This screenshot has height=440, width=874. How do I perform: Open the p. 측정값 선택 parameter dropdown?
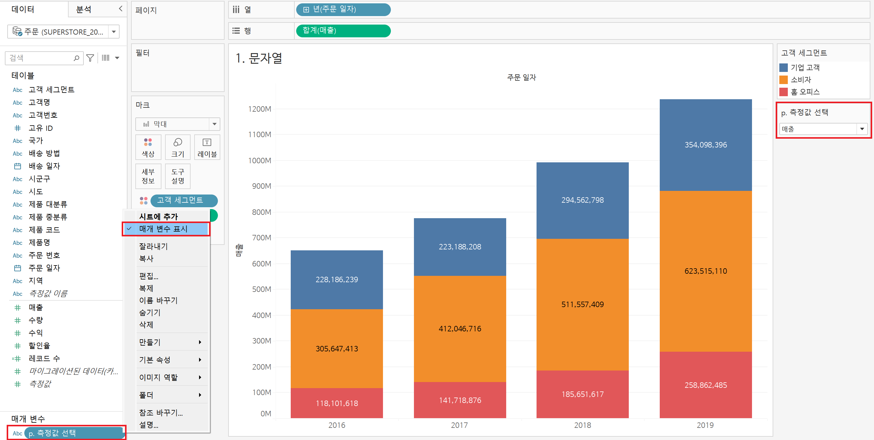pos(862,129)
